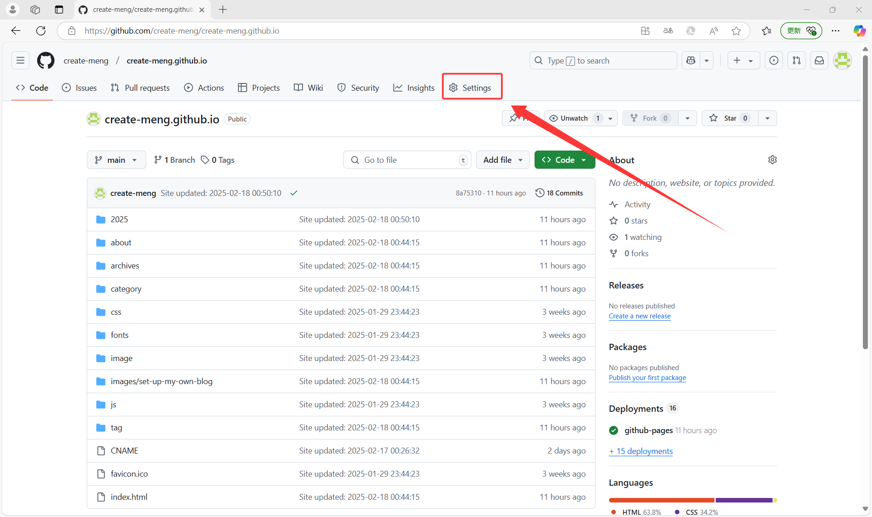Edit About details with gear icon
The height and width of the screenshot is (517, 872).
pyautogui.click(x=772, y=160)
